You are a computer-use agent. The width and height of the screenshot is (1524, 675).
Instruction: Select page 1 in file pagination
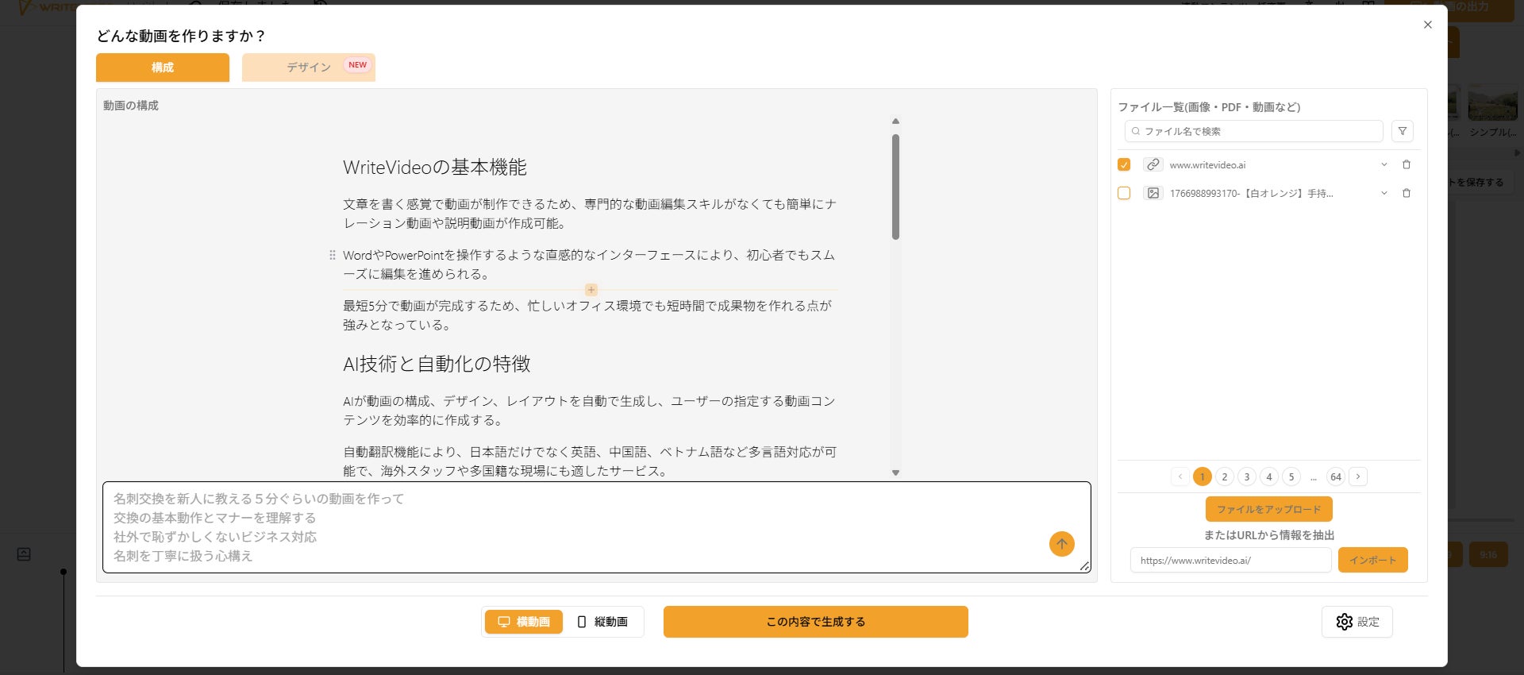click(x=1203, y=476)
